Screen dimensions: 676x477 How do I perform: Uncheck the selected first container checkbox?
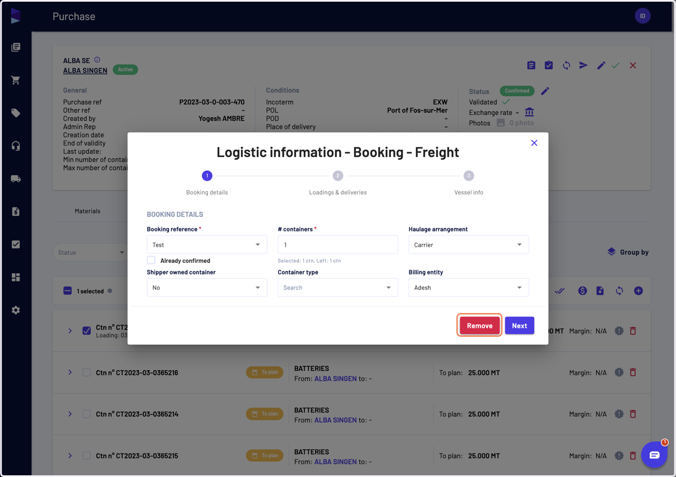click(86, 331)
